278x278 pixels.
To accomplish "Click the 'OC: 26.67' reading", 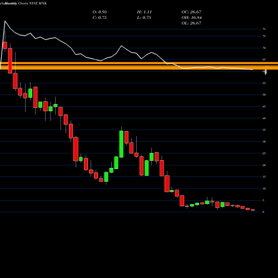I will point(191,12).
